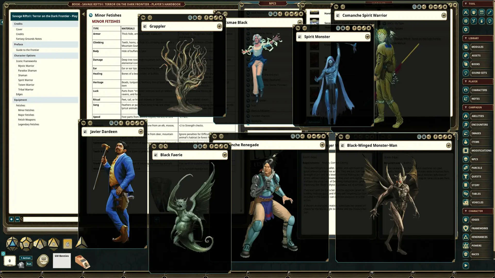Screen dimensions: 495x278
Task: Click the modifier box showing 0
Action: point(10,261)
